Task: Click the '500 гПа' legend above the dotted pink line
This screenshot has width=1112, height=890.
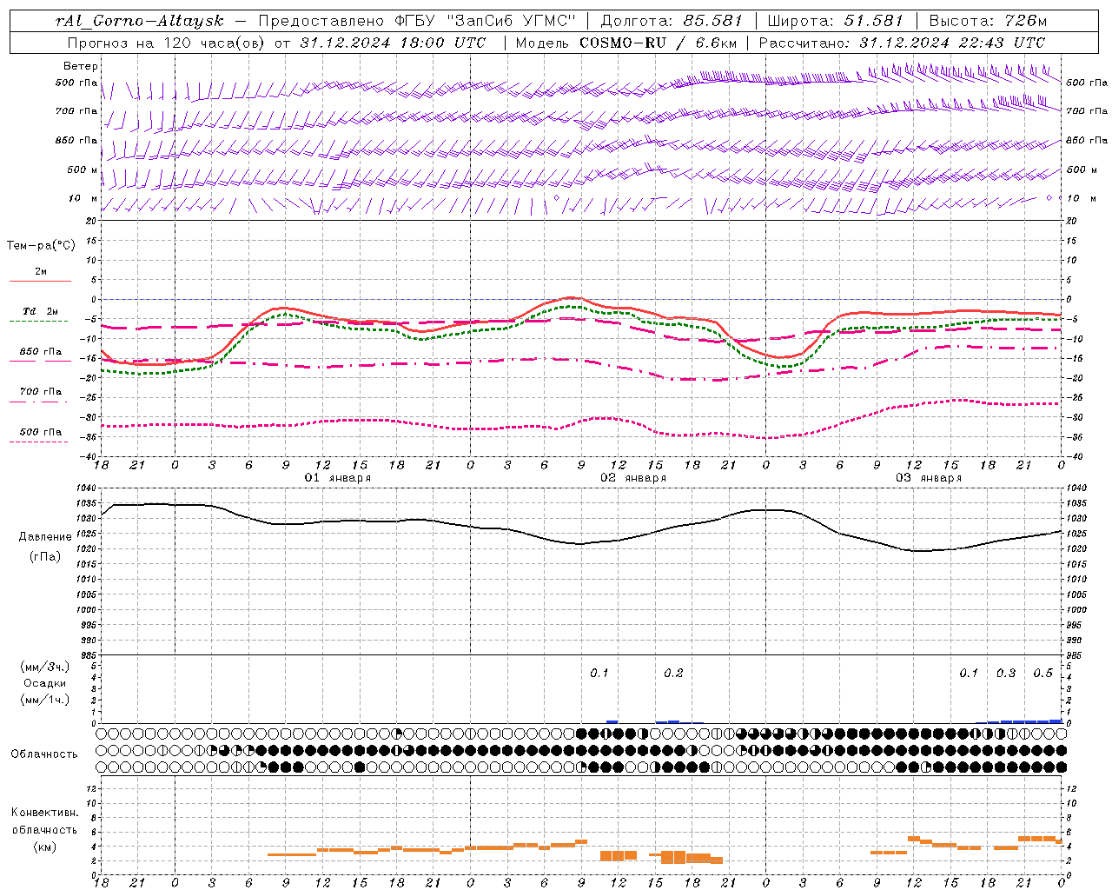Action: click(41, 432)
